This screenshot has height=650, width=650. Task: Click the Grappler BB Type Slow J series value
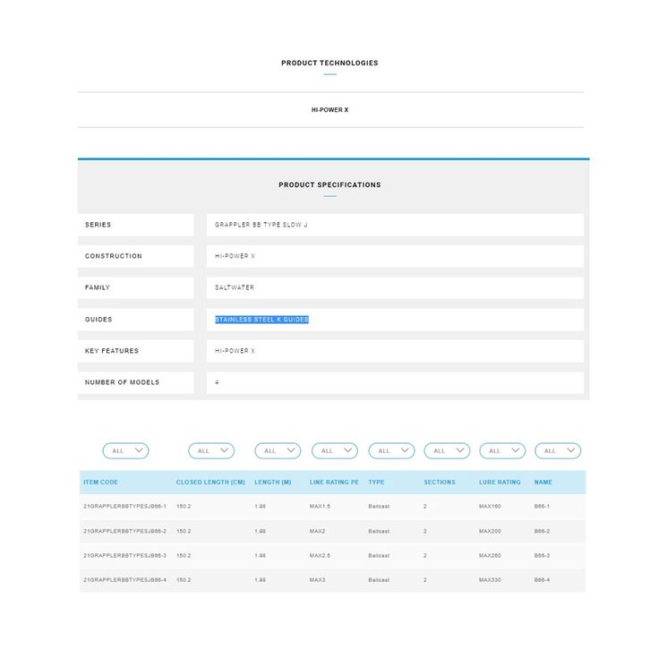click(x=261, y=225)
